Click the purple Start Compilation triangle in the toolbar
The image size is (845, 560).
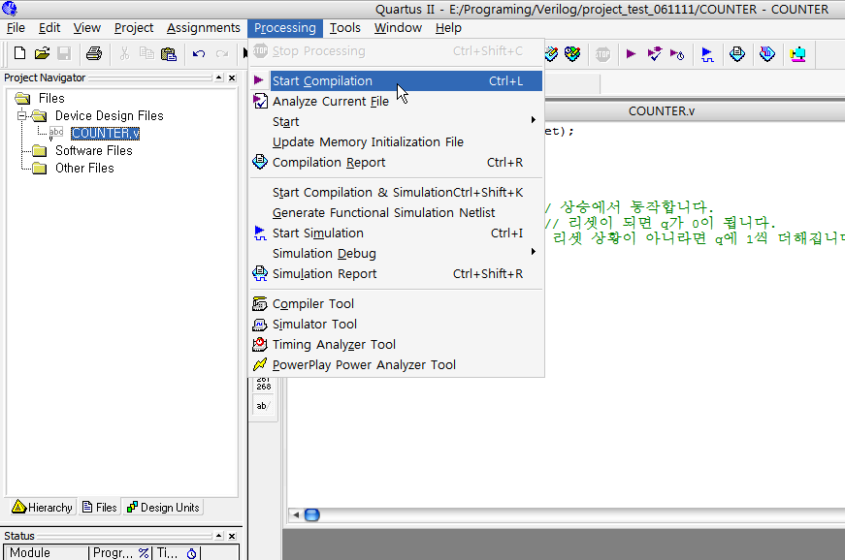631,54
